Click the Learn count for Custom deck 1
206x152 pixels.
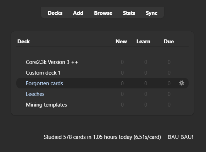coord(146,73)
